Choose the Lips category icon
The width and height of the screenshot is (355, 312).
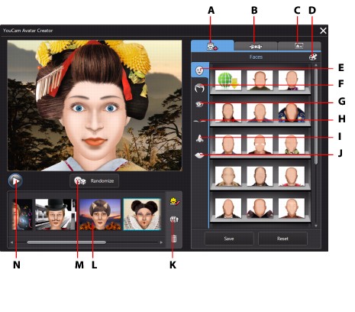(x=199, y=155)
